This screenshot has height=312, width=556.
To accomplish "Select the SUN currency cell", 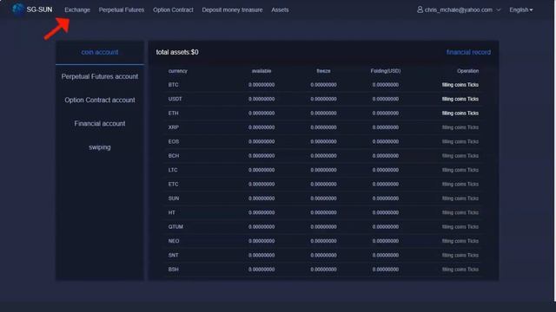I will pos(174,198).
